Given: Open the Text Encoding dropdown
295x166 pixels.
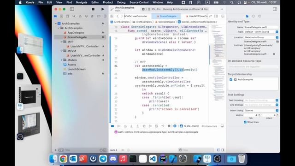Looking at the screenshot, I should point(261,101).
